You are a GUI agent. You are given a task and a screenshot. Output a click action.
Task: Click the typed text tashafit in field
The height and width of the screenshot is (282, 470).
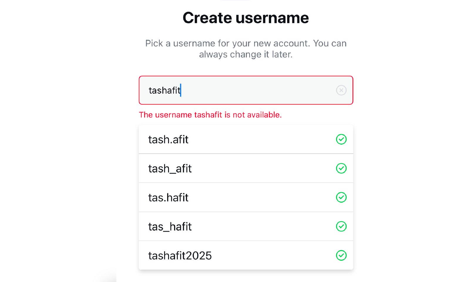(x=164, y=90)
